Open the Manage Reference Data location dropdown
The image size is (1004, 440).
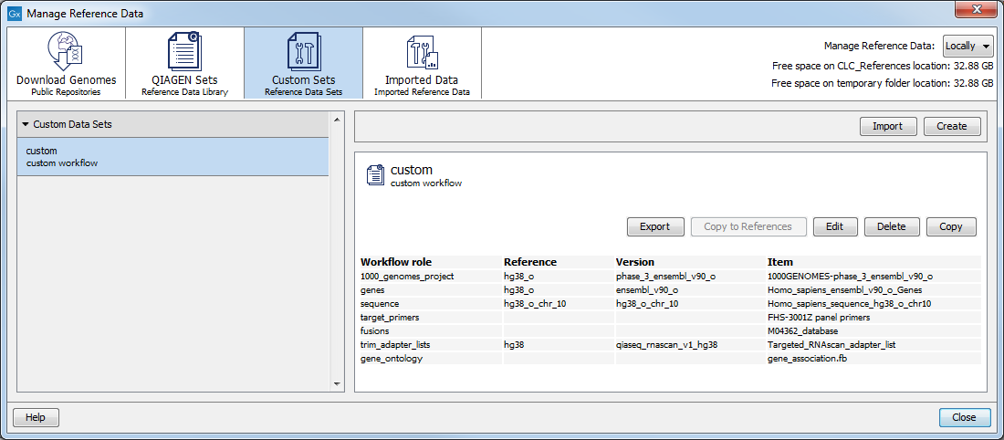click(968, 46)
